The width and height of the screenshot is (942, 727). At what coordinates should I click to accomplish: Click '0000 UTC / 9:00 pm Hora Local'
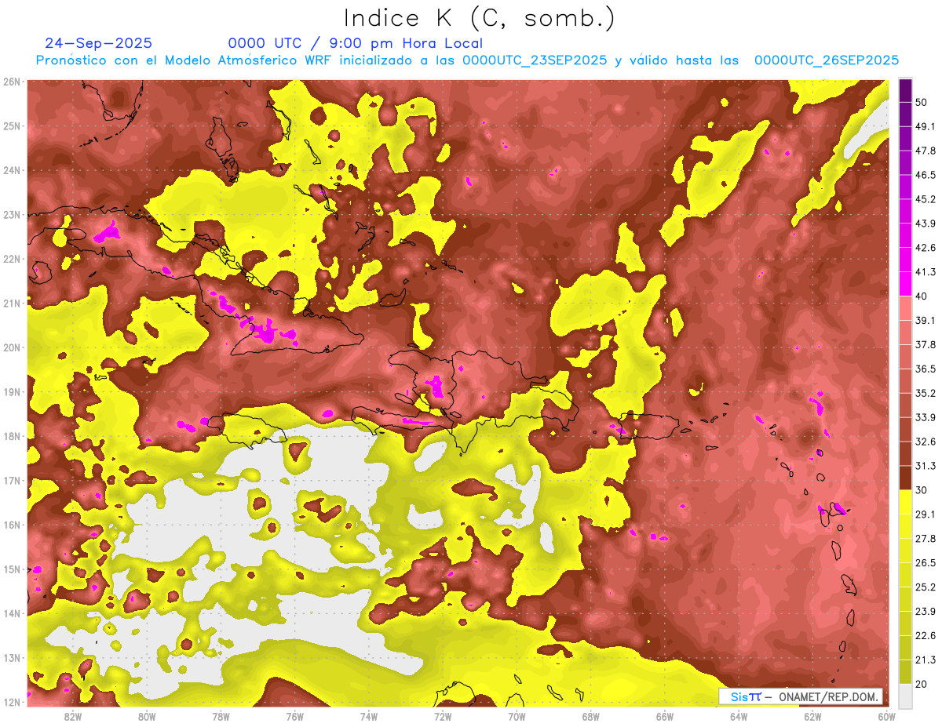[x=356, y=43]
